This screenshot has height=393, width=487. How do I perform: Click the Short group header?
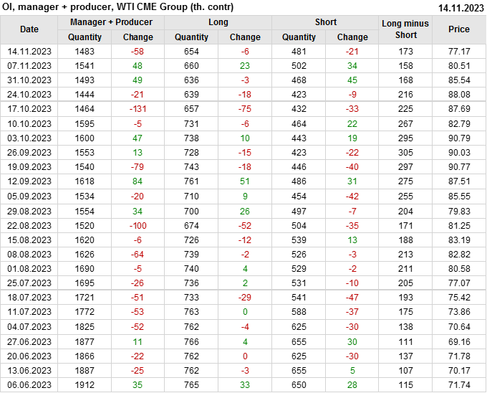tap(326, 22)
